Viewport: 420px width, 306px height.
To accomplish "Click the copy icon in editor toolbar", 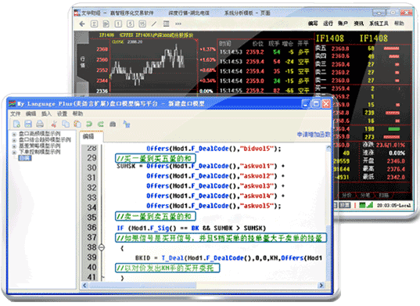I will point(66,124).
